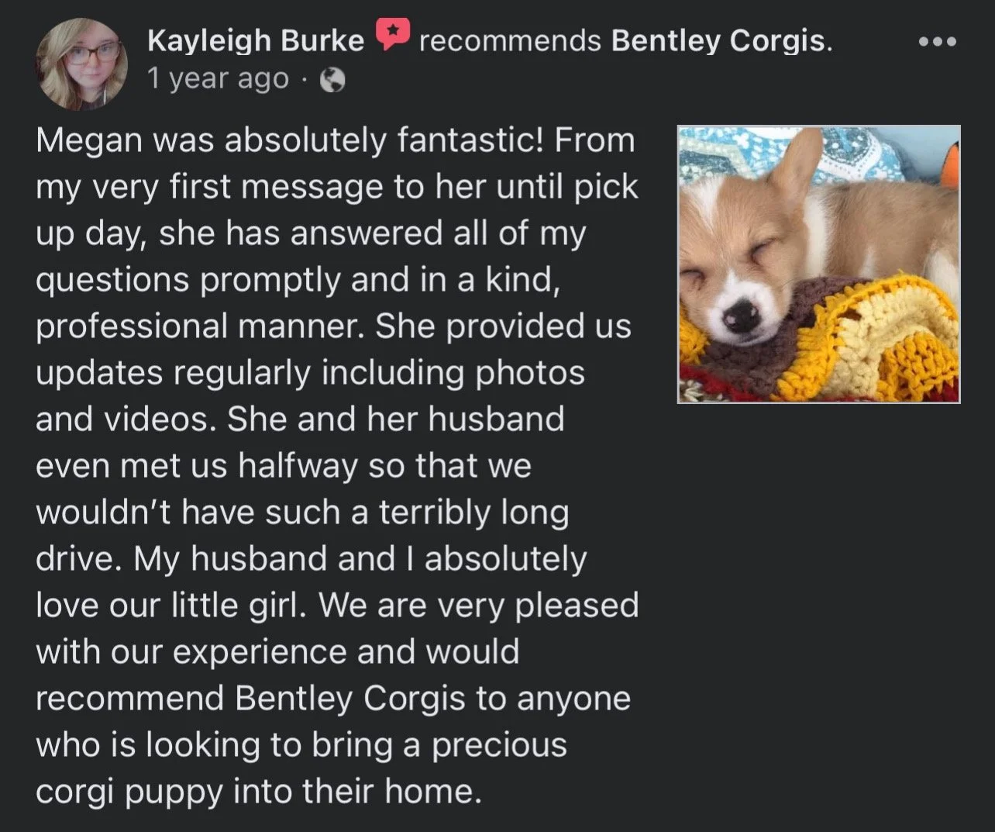Click the red recommendation star badge

tap(393, 34)
